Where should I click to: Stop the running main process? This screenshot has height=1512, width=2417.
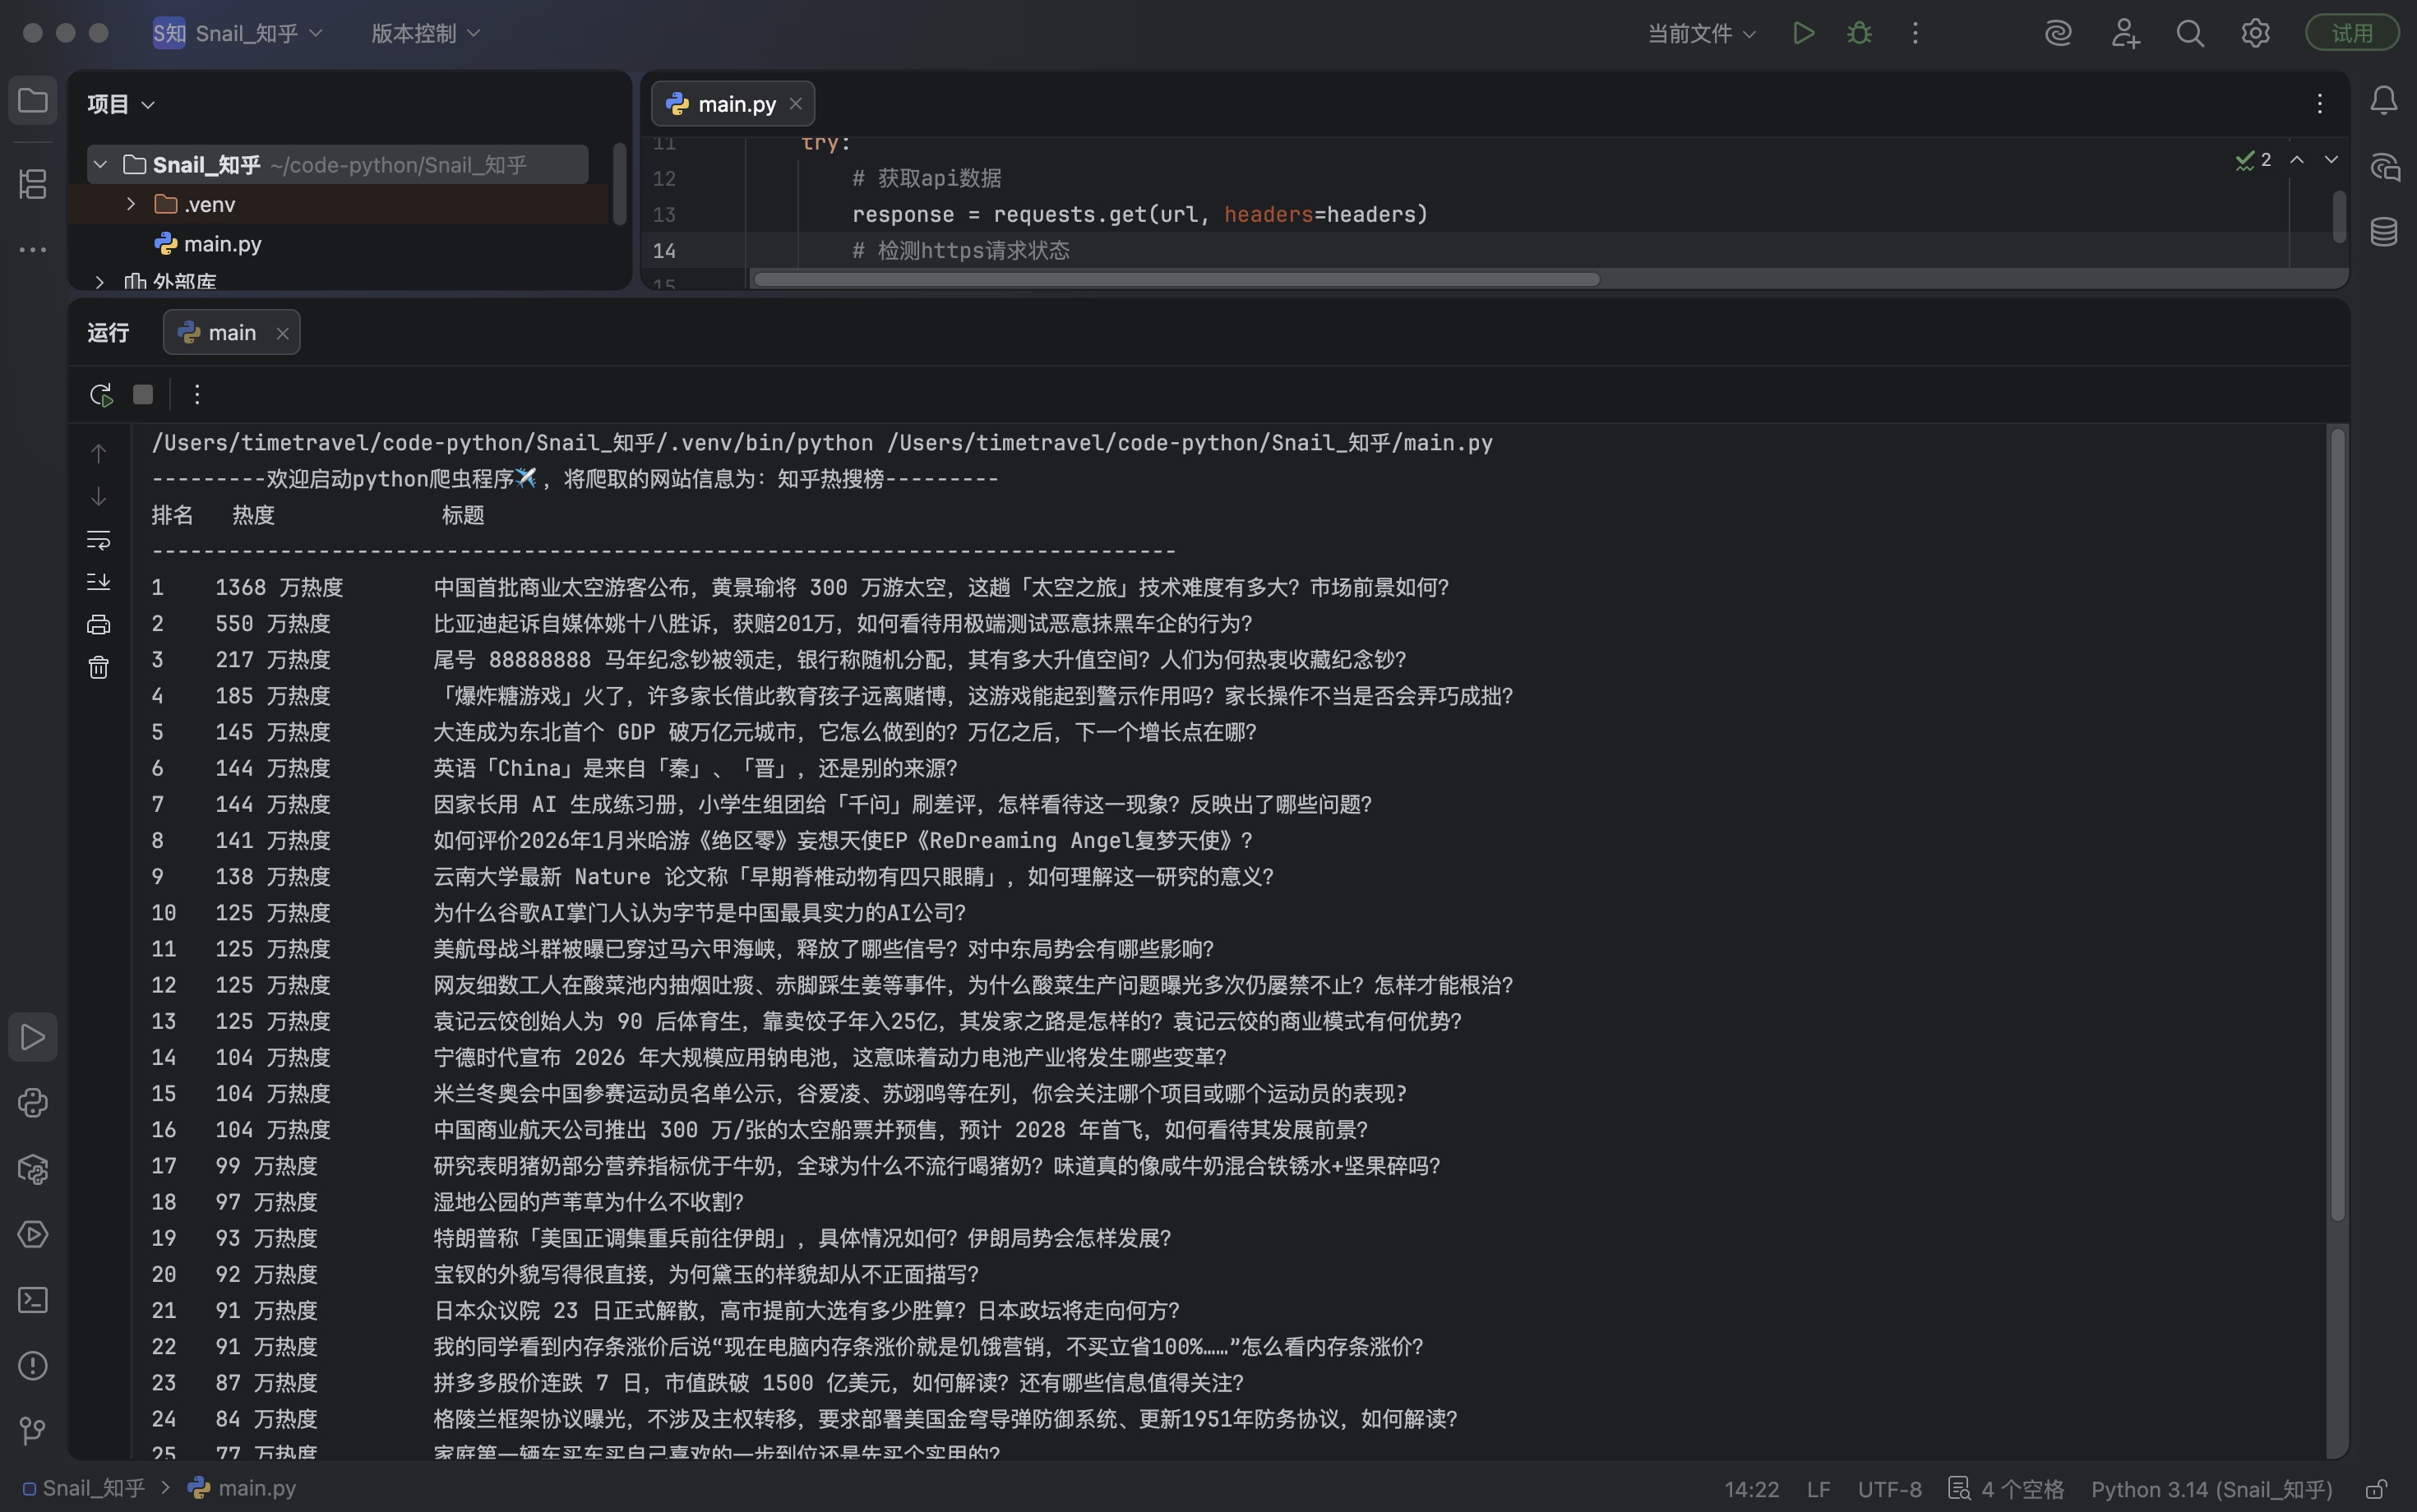pos(143,395)
